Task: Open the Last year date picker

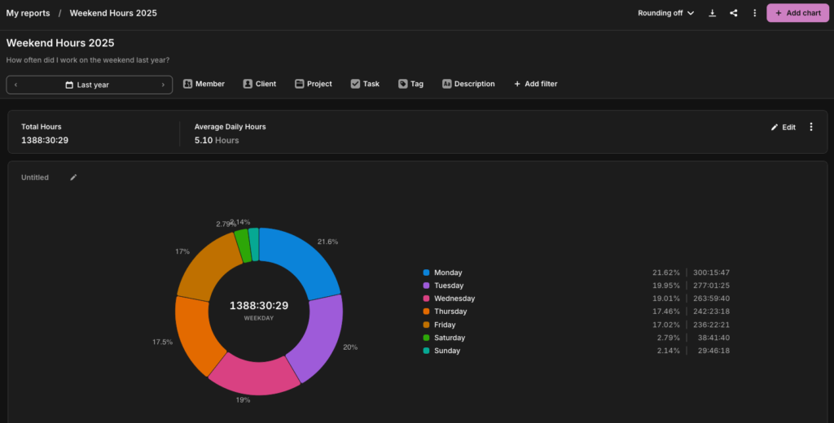Action: click(87, 85)
